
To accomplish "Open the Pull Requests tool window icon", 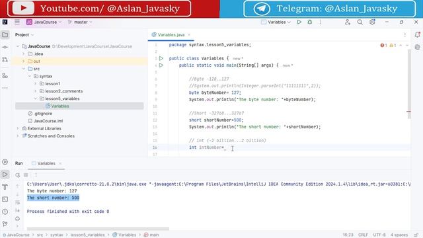I will coord(5,59).
